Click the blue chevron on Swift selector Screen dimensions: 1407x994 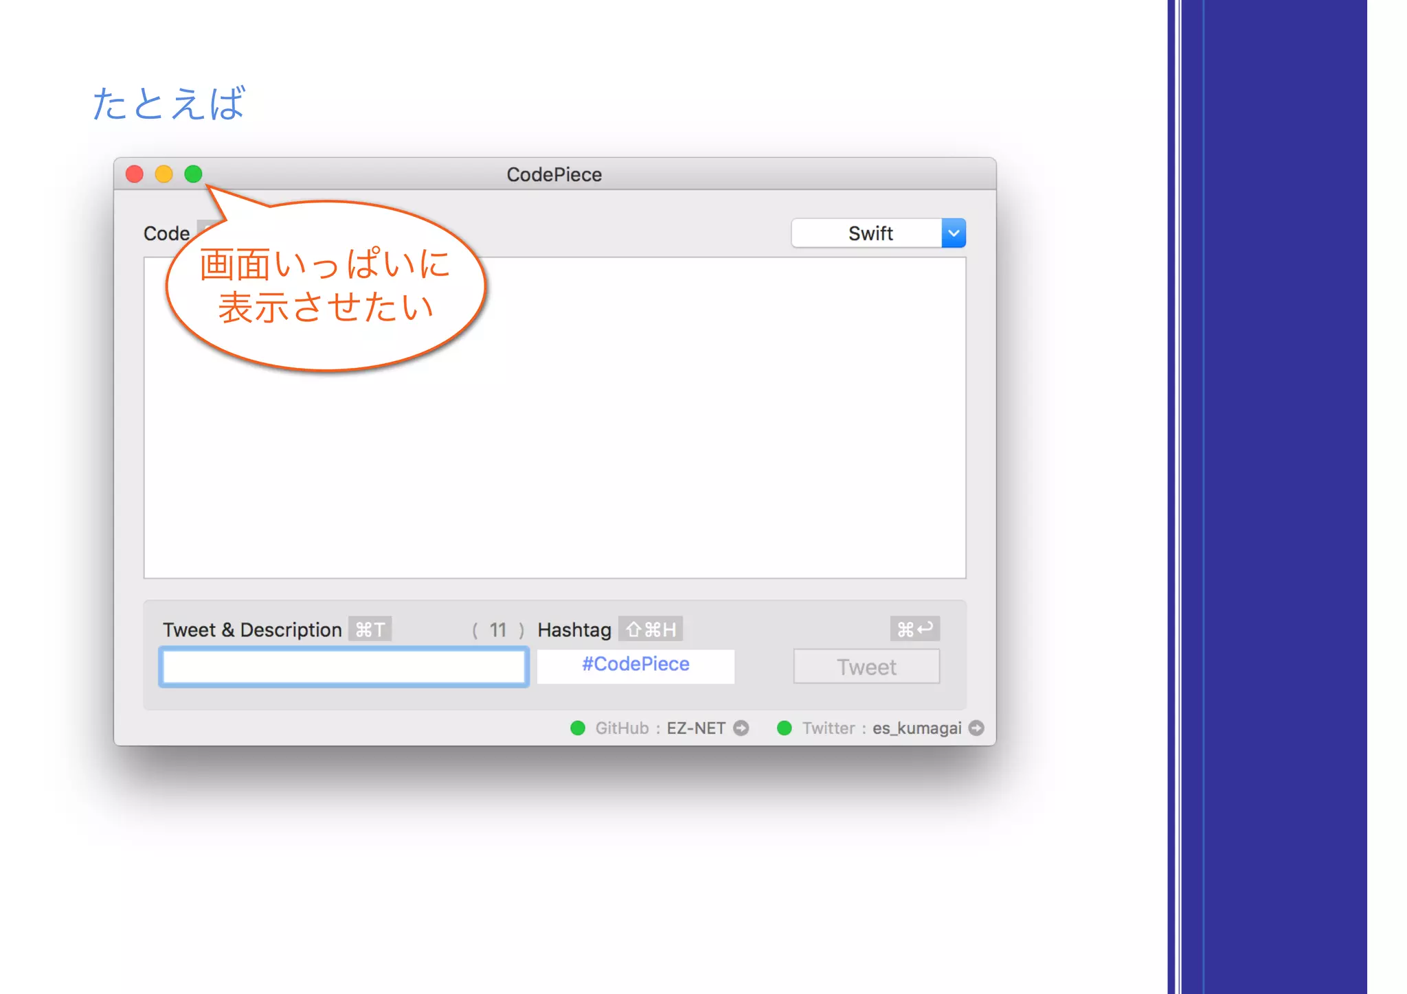pos(954,233)
